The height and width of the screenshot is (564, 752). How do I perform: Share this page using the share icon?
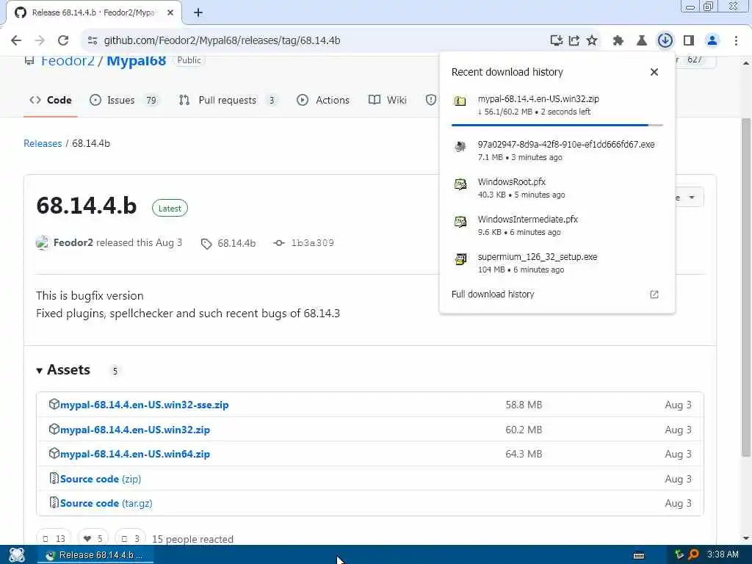(574, 40)
